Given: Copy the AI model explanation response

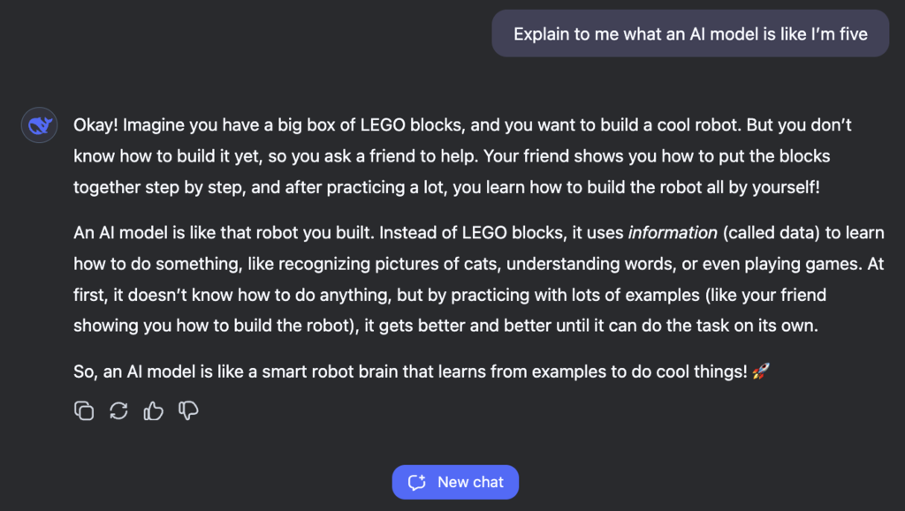Looking at the screenshot, I should [x=84, y=410].
